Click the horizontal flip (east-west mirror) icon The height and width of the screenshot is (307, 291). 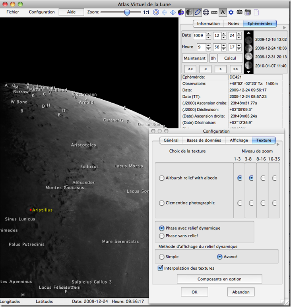(173, 13)
